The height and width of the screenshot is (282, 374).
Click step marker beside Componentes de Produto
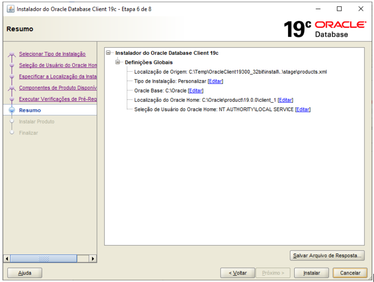coord(12,88)
